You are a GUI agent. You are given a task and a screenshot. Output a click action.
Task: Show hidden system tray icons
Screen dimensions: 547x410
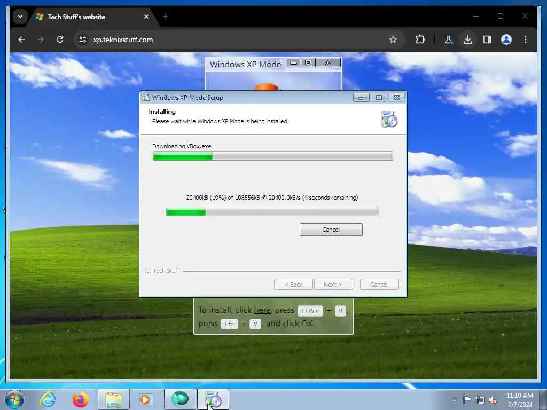454,400
